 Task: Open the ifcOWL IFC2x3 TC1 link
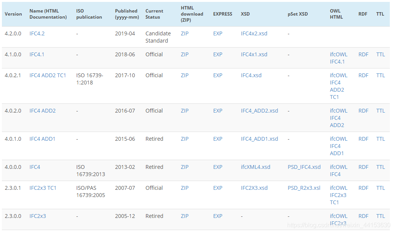(339, 195)
